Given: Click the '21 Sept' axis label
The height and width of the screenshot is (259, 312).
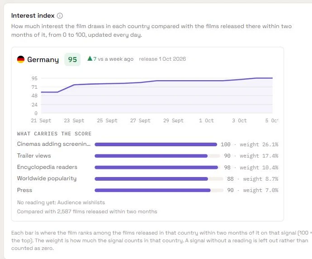Looking at the screenshot, I should point(41,120).
